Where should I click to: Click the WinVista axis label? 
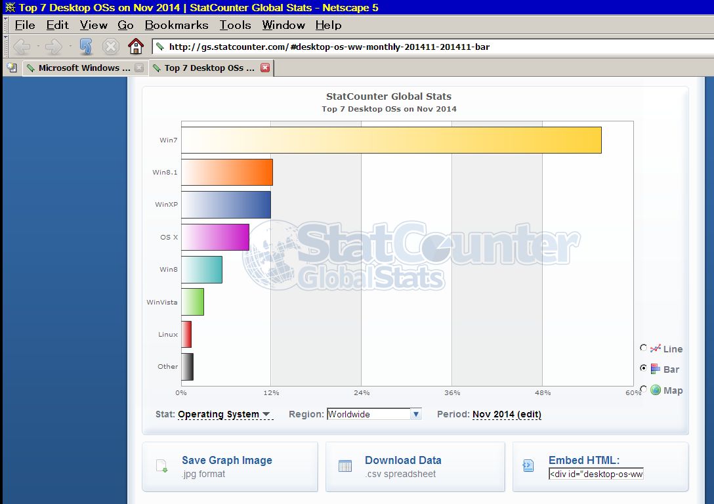click(162, 303)
